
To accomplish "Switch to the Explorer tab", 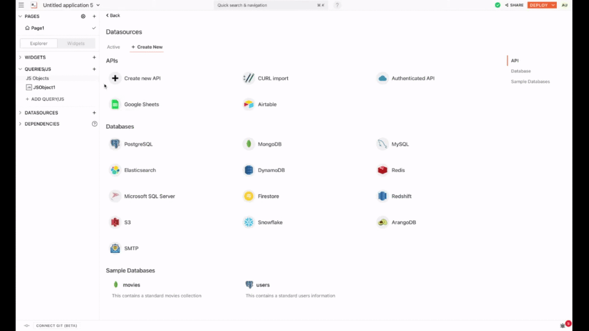I will pyautogui.click(x=39, y=44).
